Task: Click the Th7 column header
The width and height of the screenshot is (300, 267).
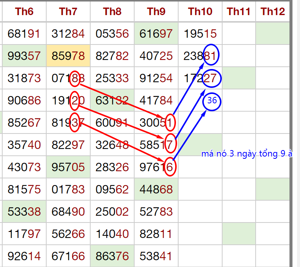Action: 68,12
